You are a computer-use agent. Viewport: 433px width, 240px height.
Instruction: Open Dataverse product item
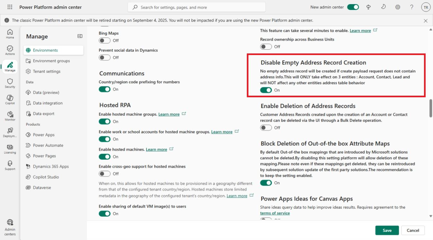[53, 188]
